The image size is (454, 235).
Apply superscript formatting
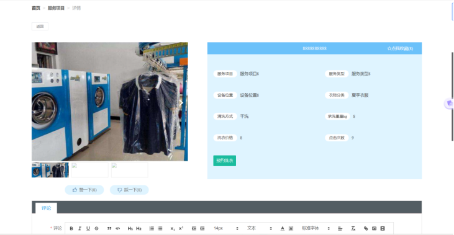181,228
